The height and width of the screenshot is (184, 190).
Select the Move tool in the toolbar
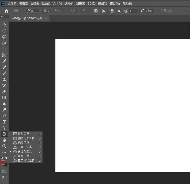coord(4,25)
